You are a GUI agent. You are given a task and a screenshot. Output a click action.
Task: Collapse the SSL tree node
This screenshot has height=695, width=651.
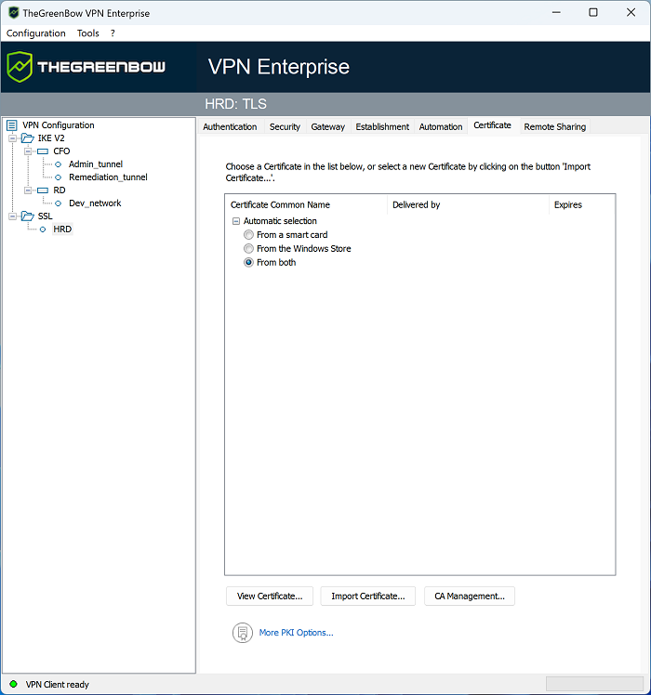tap(12, 216)
